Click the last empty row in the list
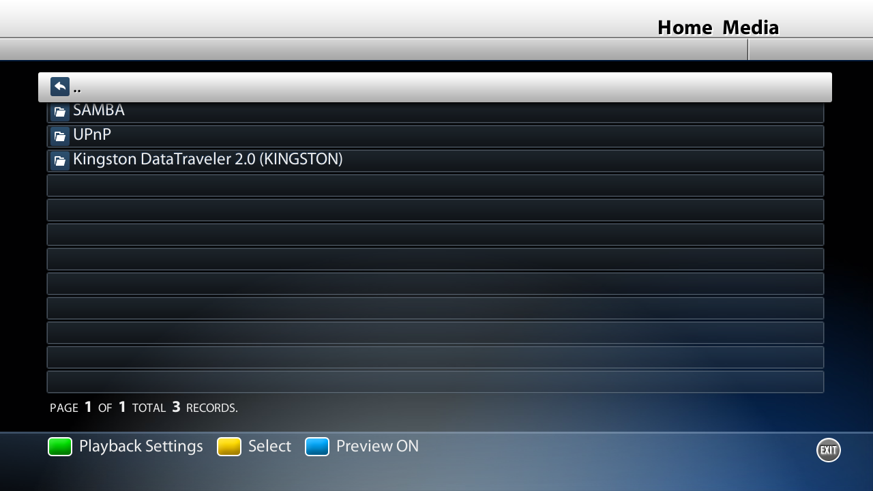 point(435,382)
